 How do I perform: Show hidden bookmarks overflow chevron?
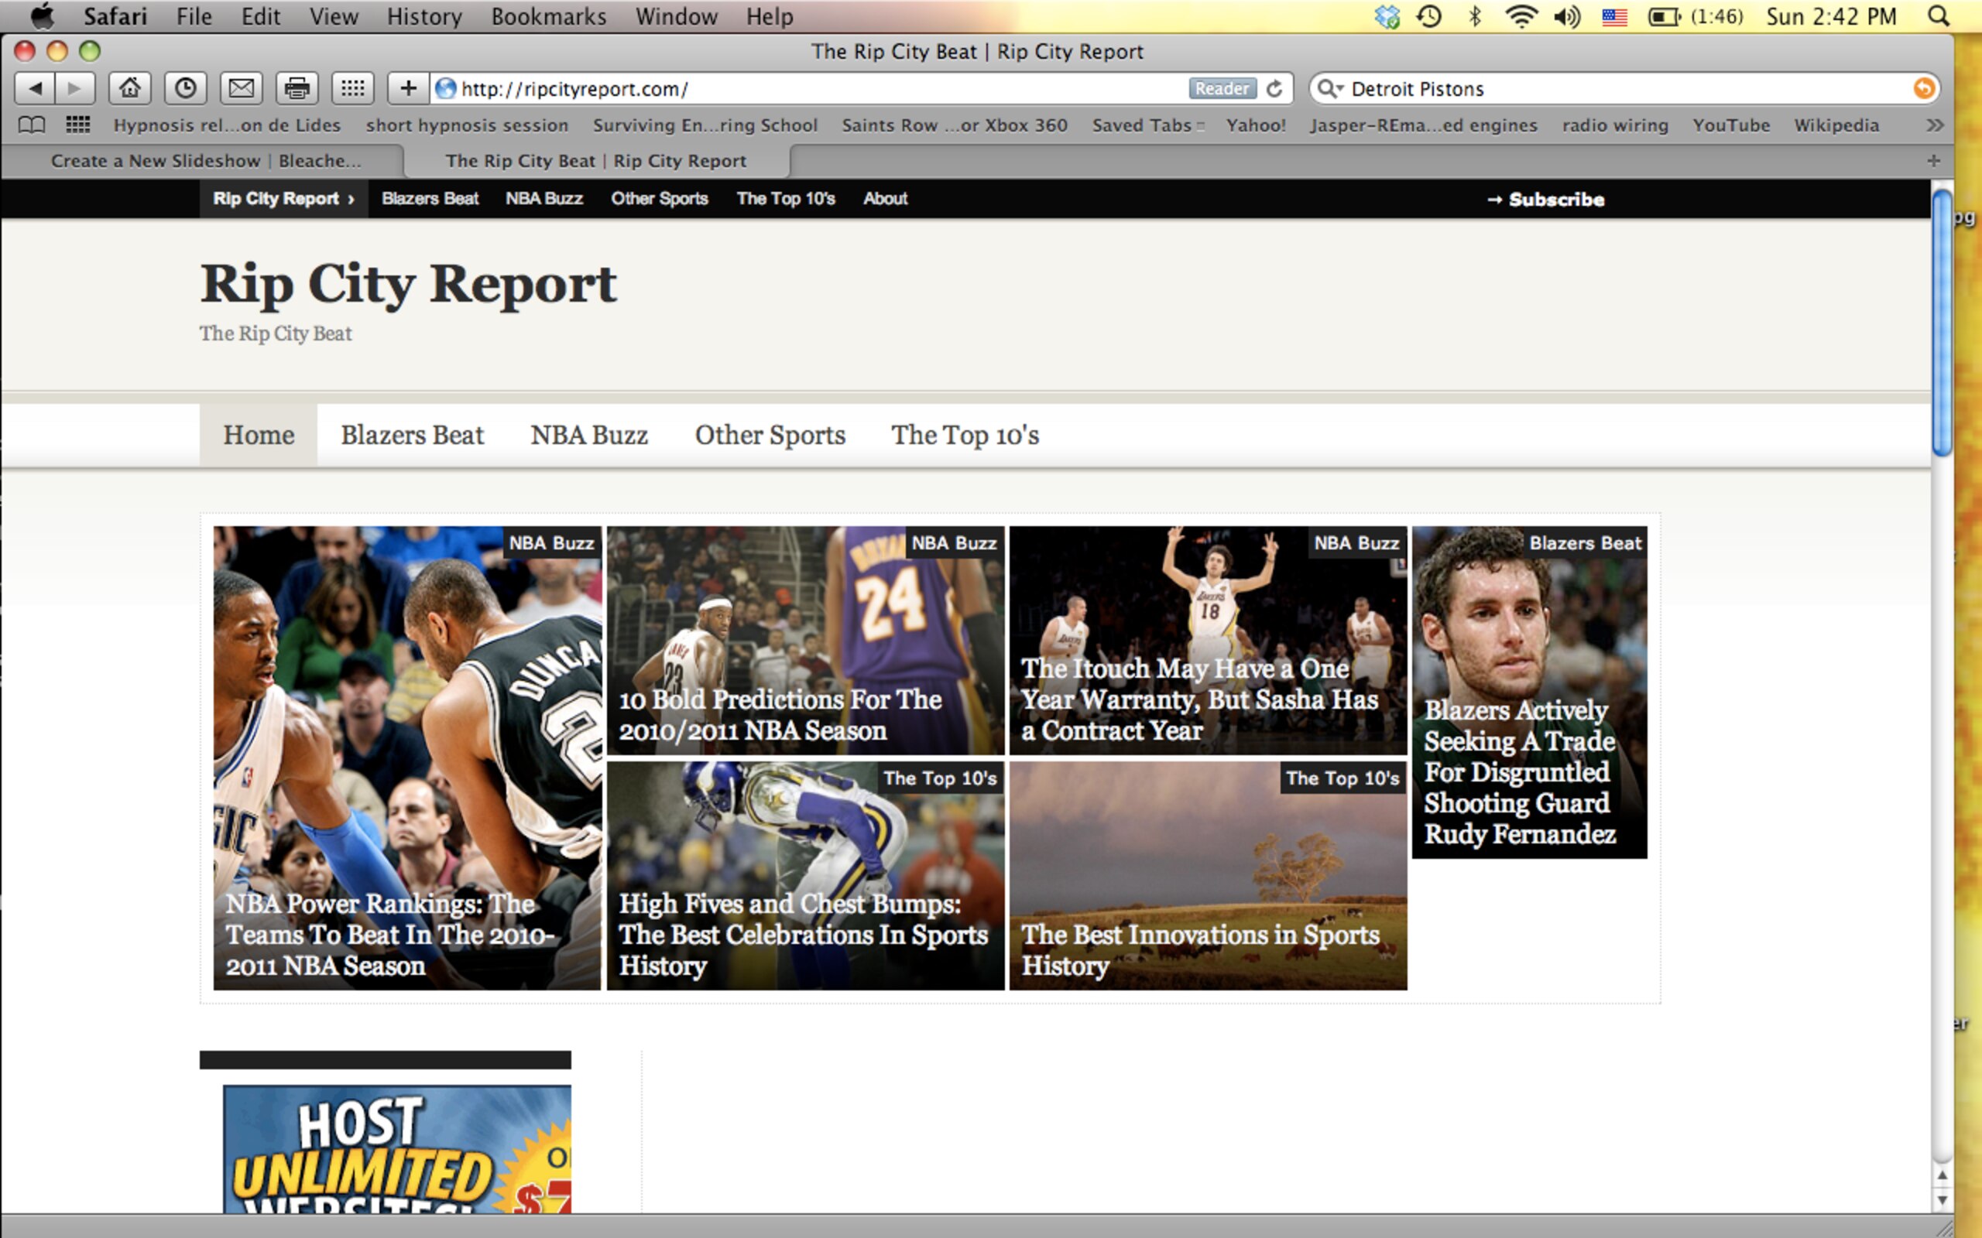tap(1935, 125)
